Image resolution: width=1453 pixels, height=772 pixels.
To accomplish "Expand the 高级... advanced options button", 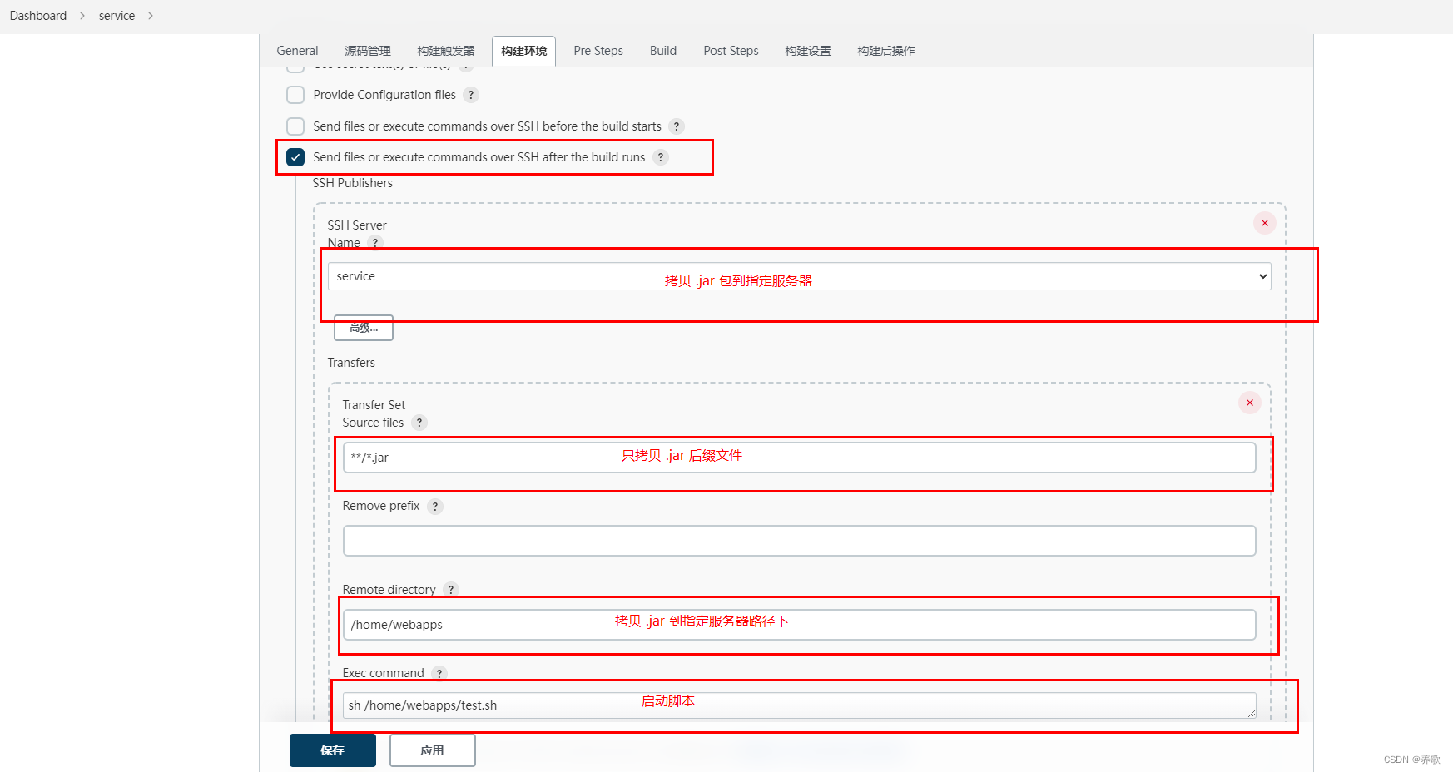I will [364, 328].
